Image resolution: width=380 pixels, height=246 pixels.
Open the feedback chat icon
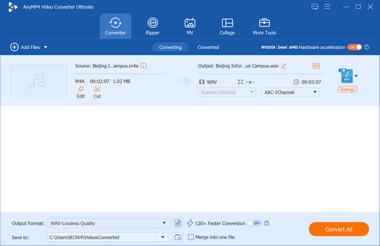[315, 6]
